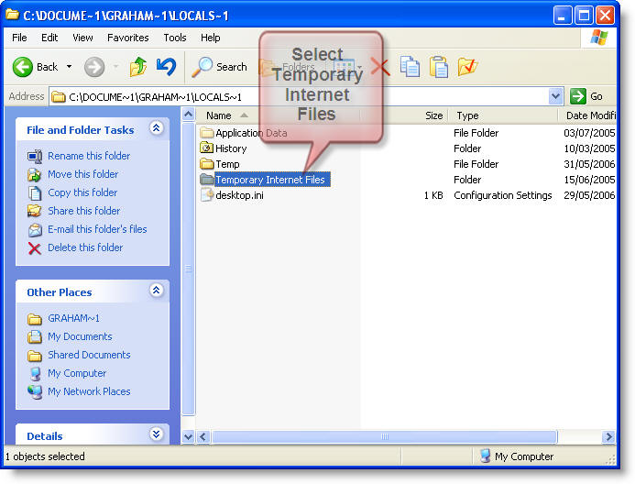This screenshot has height=484, width=635.
Task: Click the Rename this folder icon
Action: pos(35,157)
